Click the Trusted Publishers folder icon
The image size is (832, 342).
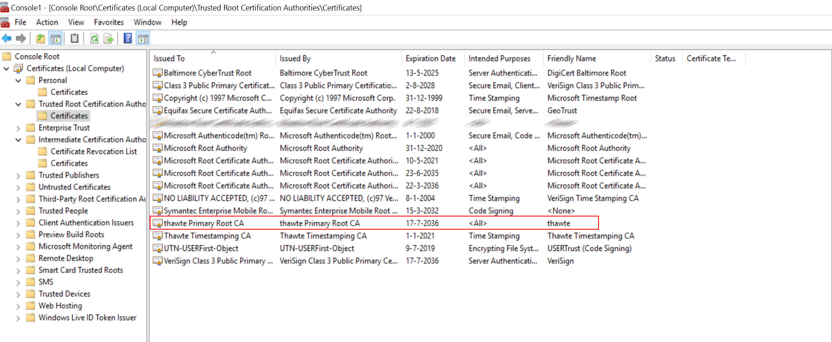click(x=30, y=175)
